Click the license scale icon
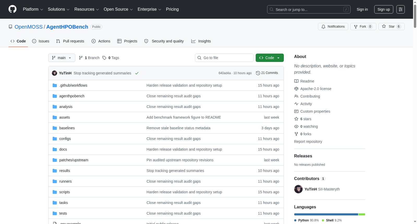The width and height of the screenshot is (417, 224). 296,89
